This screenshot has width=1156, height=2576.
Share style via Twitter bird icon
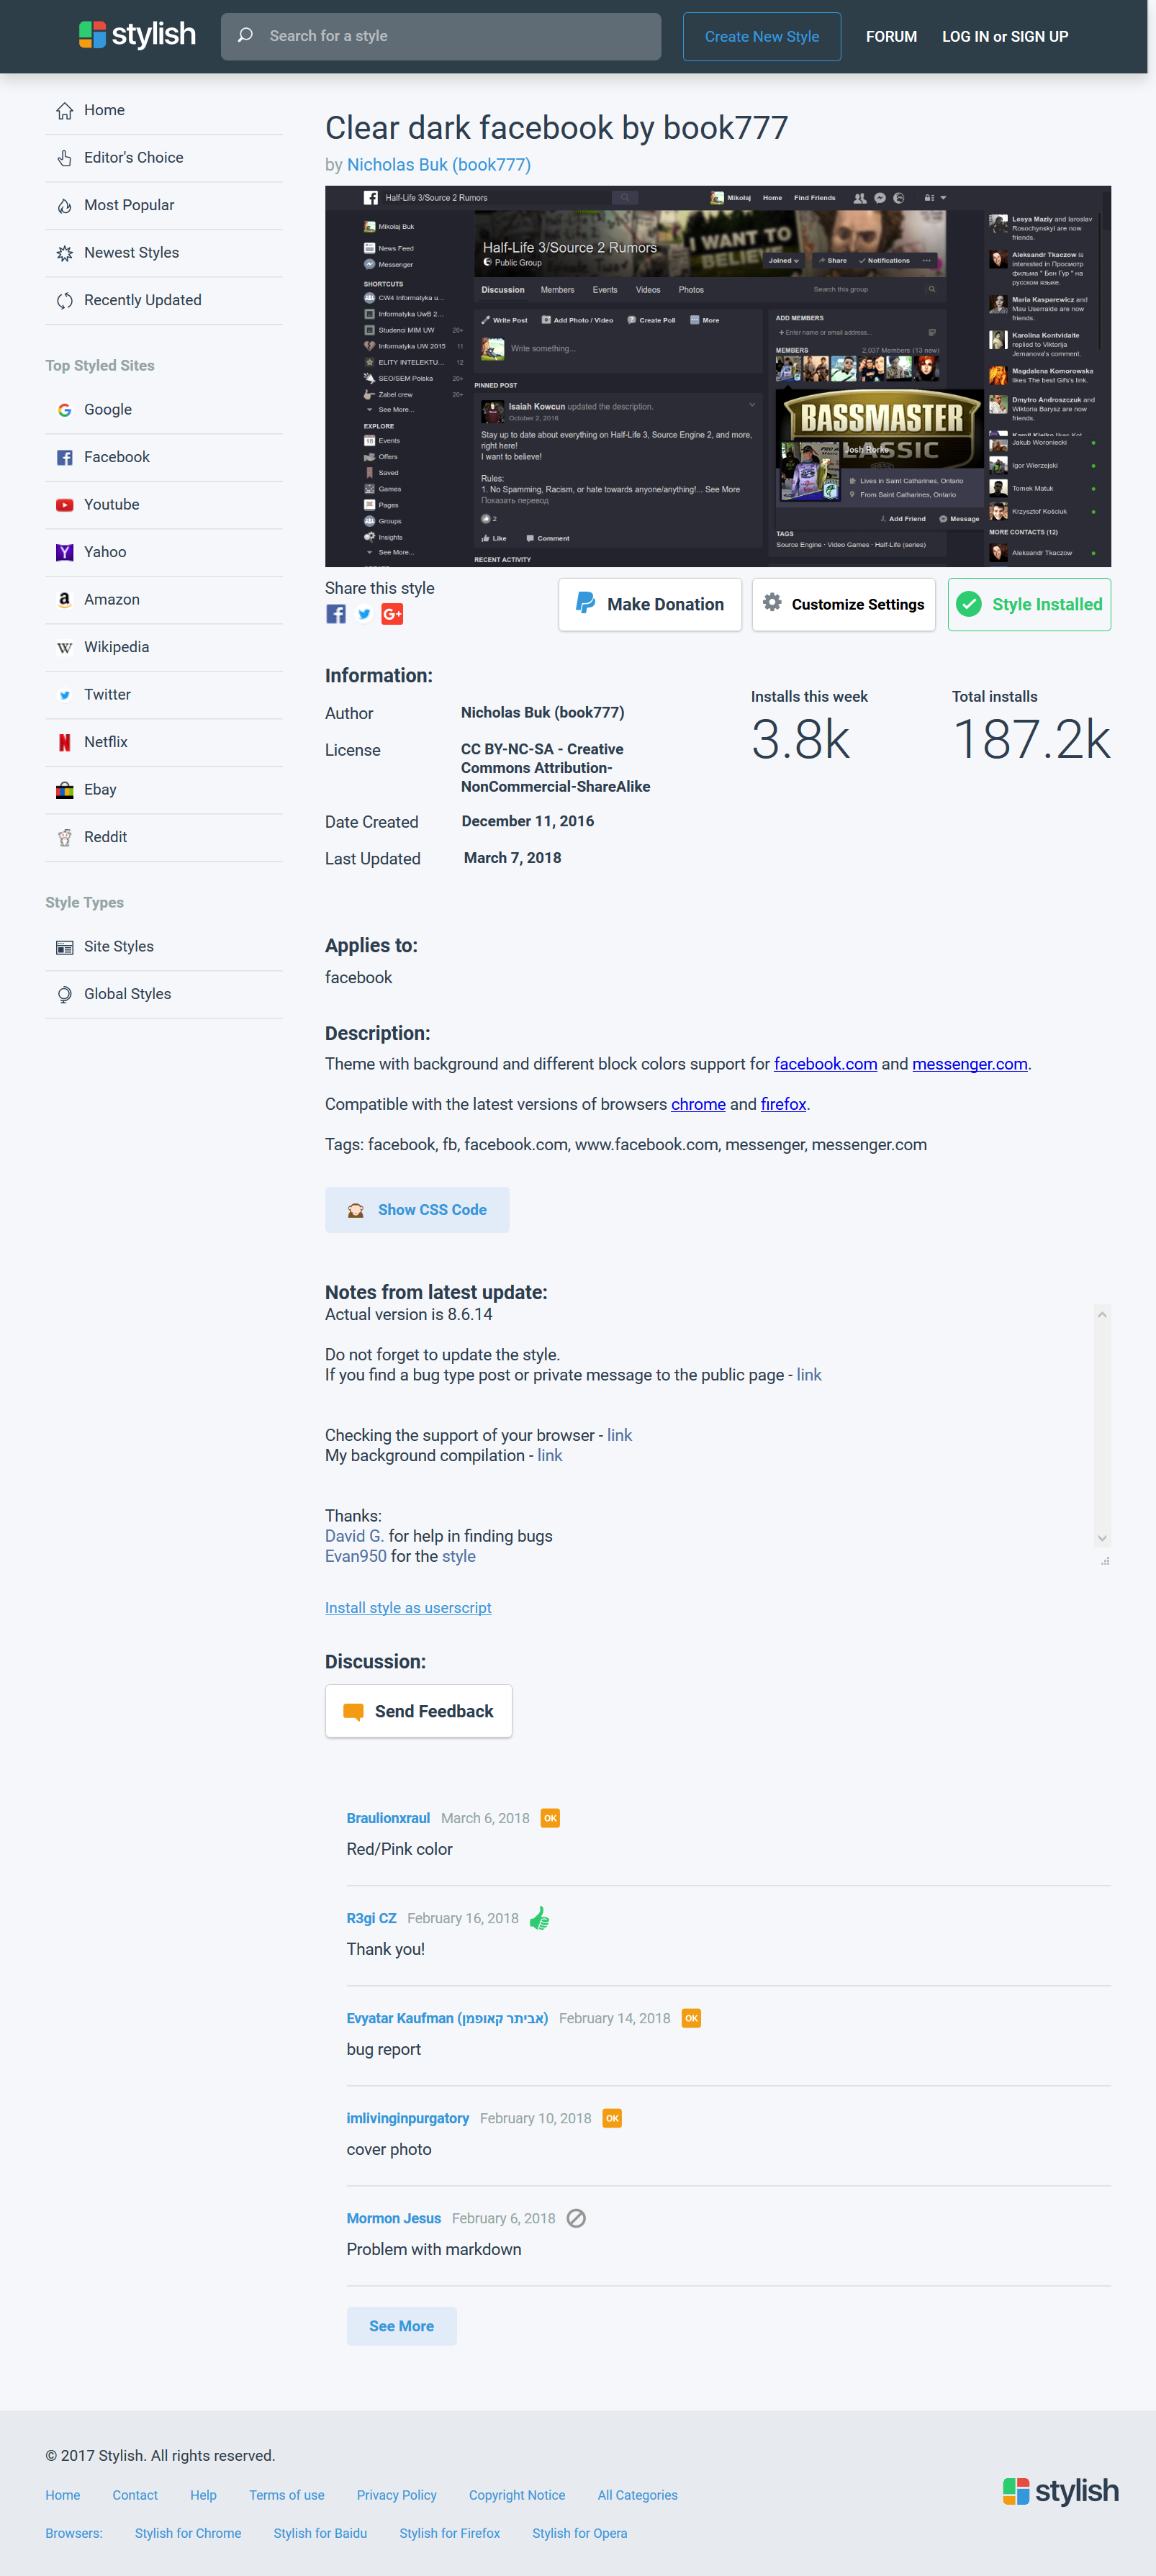tap(364, 614)
